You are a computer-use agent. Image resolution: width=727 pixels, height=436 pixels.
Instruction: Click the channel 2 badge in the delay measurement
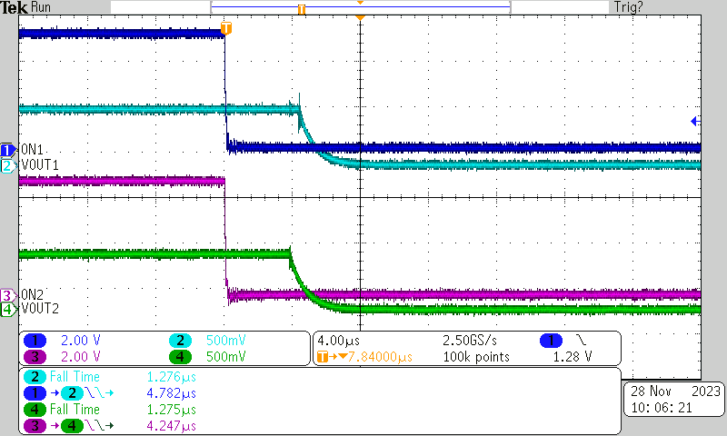click(x=72, y=393)
